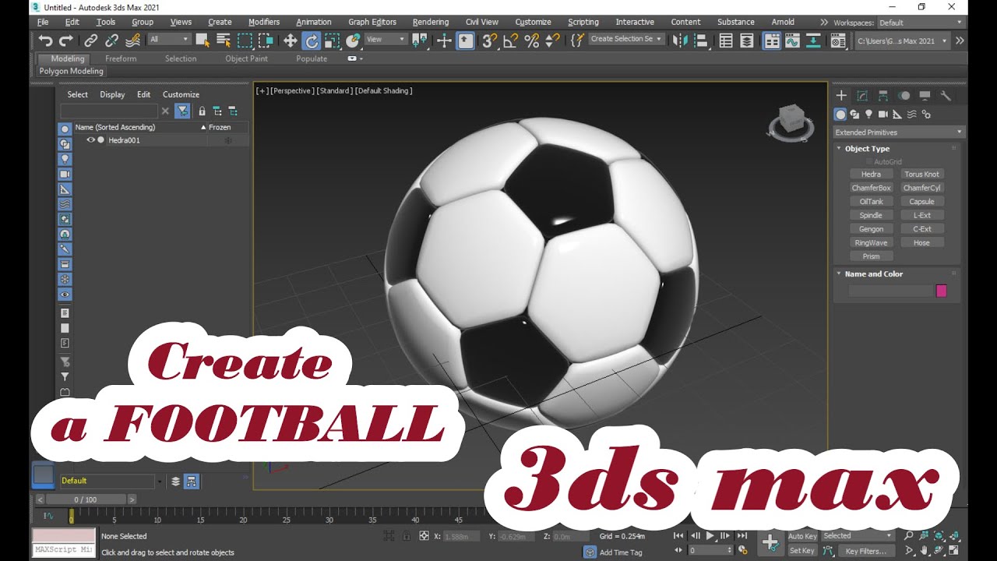Open the Selected key filter dropdown

[858, 536]
